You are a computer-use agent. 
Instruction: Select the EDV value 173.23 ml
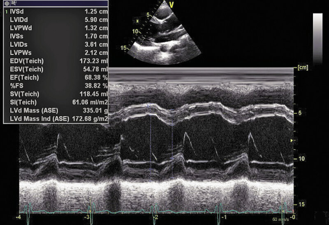94,61
